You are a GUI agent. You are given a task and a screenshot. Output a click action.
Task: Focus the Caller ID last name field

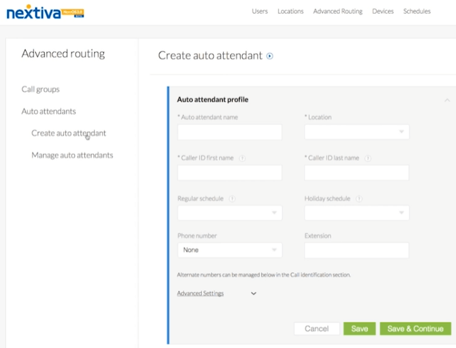(357, 173)
